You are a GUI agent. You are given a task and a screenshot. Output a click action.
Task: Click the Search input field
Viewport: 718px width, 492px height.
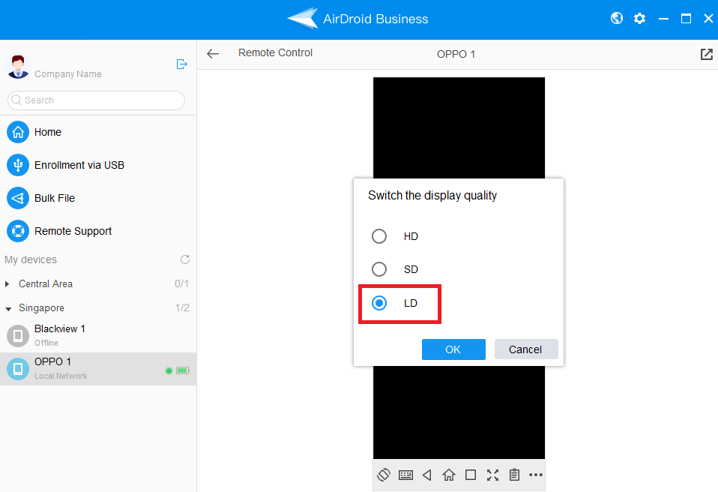click(96, 100)
